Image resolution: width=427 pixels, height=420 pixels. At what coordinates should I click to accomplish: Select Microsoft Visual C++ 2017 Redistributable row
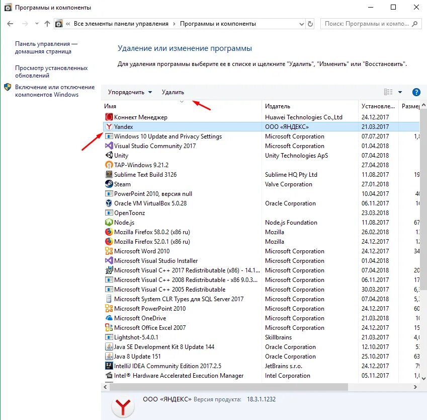click(x=262, y=270)
